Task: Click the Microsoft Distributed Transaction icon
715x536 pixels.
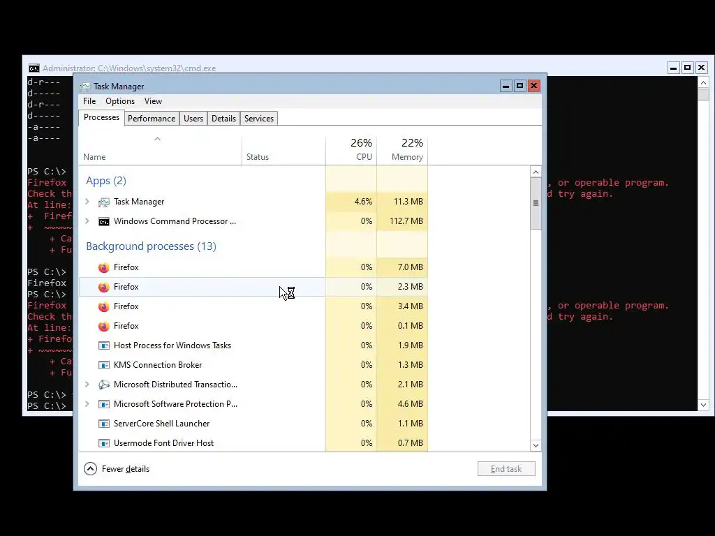Action: coord(104,385)
